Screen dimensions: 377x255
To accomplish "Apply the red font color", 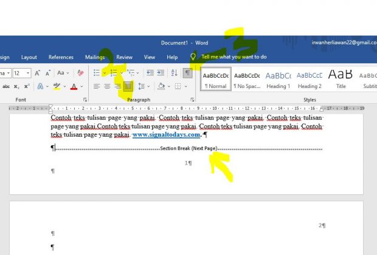I will point(74,86).
